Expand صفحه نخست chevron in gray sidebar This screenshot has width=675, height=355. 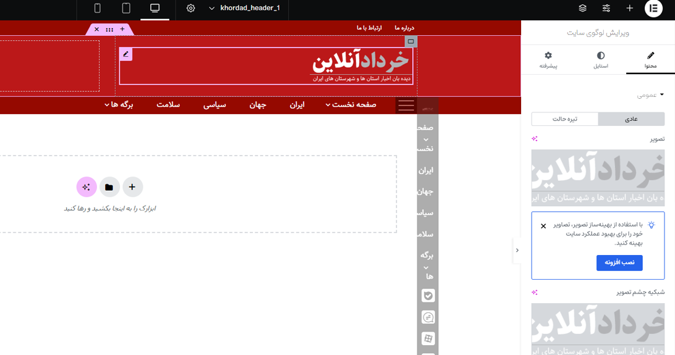(426, 140)
